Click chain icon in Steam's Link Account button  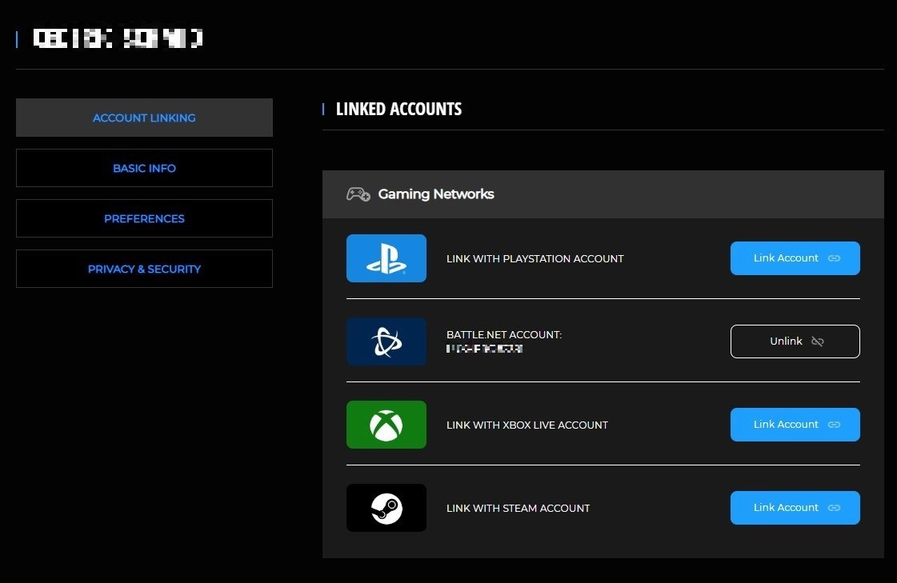[x=834, y=508]
